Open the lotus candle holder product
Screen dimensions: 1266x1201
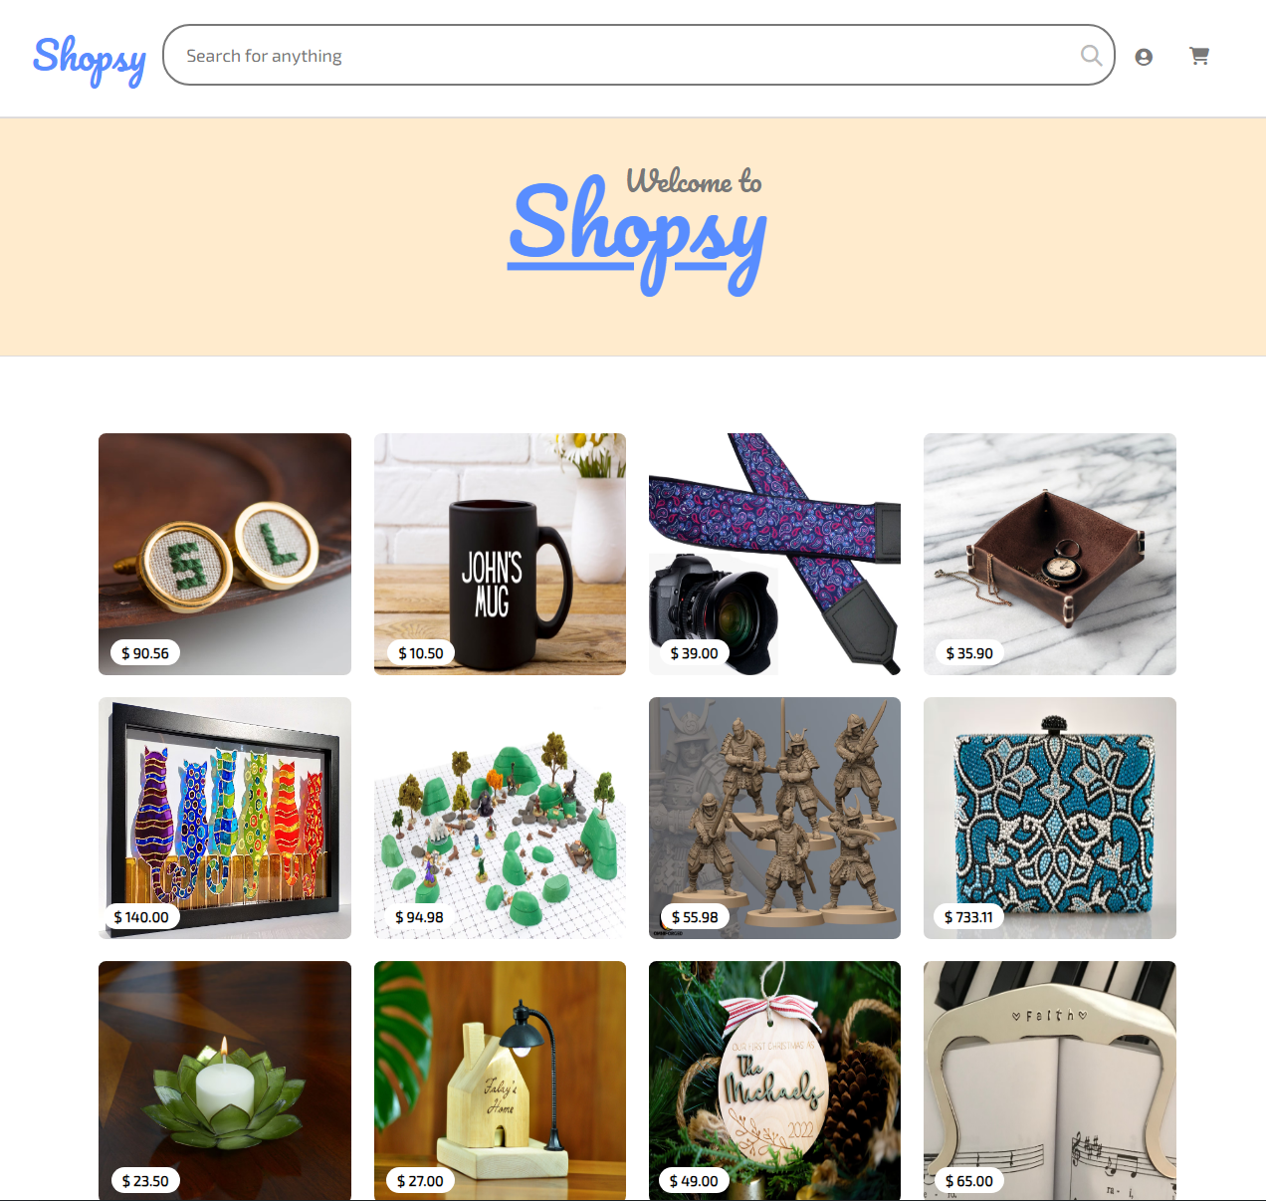point(225,1081)
